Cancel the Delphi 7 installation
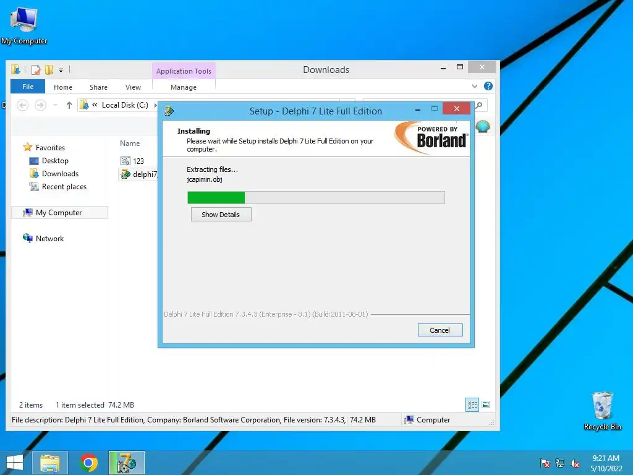This screenshot has height=475, width=633. 440,330
